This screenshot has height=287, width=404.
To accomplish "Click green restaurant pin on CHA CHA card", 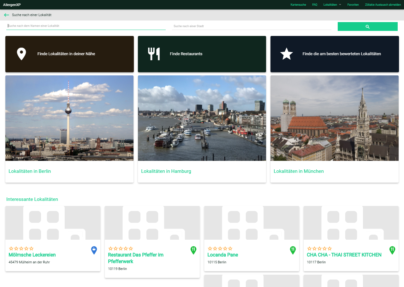I will (392, 250).
